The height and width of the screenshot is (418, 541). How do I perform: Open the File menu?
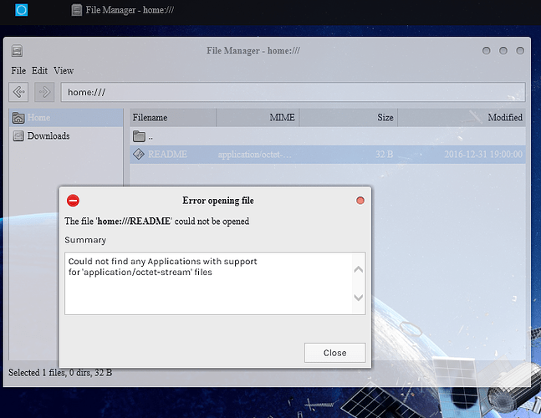tap(18, 70)
